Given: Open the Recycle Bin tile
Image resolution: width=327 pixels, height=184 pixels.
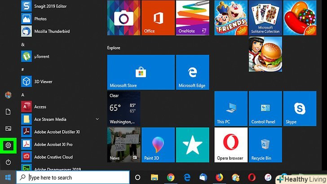Looking at the screenshot, I should pos(265,145).
